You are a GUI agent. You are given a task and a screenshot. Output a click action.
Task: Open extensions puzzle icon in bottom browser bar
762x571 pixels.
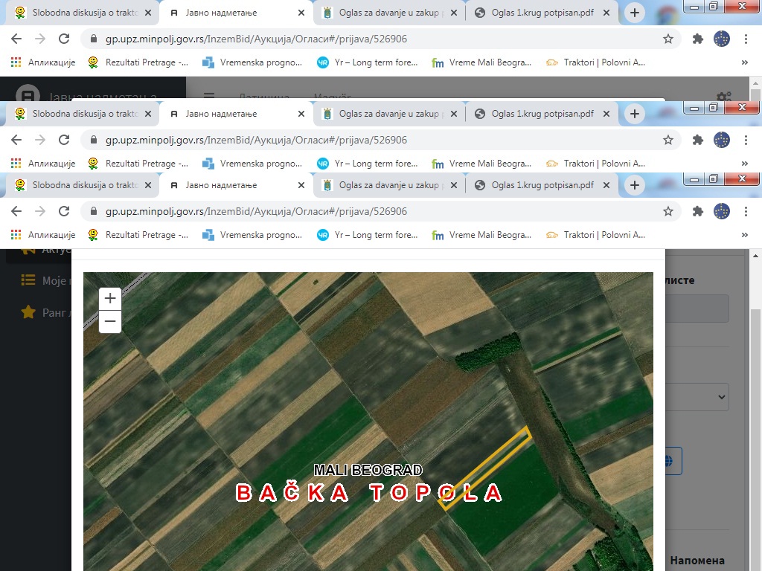point(698,211)
